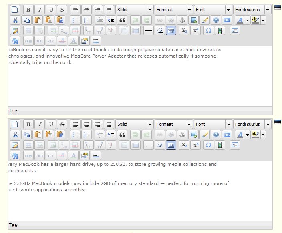Apply highlight color in top editor
Viewport: 282px width, 233px height.
[256, 20]
